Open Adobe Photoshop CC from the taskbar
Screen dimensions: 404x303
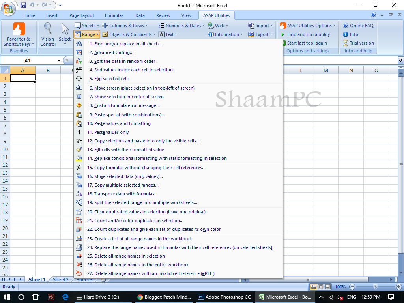(224, 297)
